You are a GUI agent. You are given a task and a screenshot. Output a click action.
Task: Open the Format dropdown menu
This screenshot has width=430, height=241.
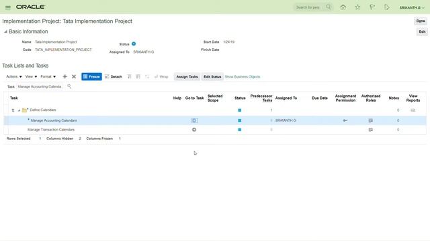click(48, 76)
